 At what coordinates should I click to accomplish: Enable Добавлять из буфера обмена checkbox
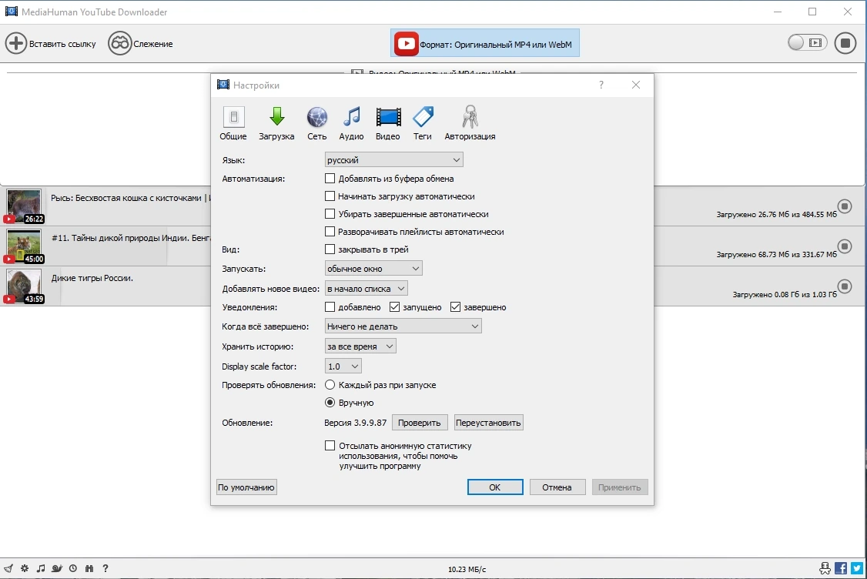tap(330, 178)
